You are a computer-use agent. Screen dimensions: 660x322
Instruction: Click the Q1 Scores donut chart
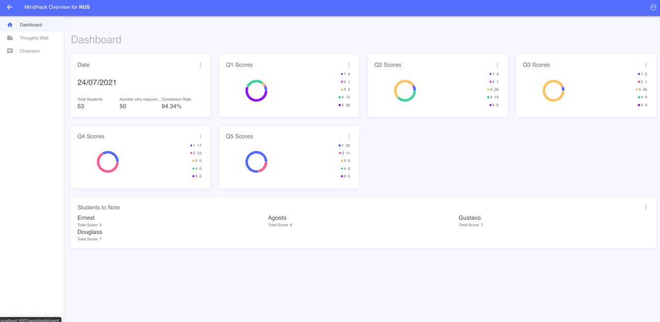(256, 91)
